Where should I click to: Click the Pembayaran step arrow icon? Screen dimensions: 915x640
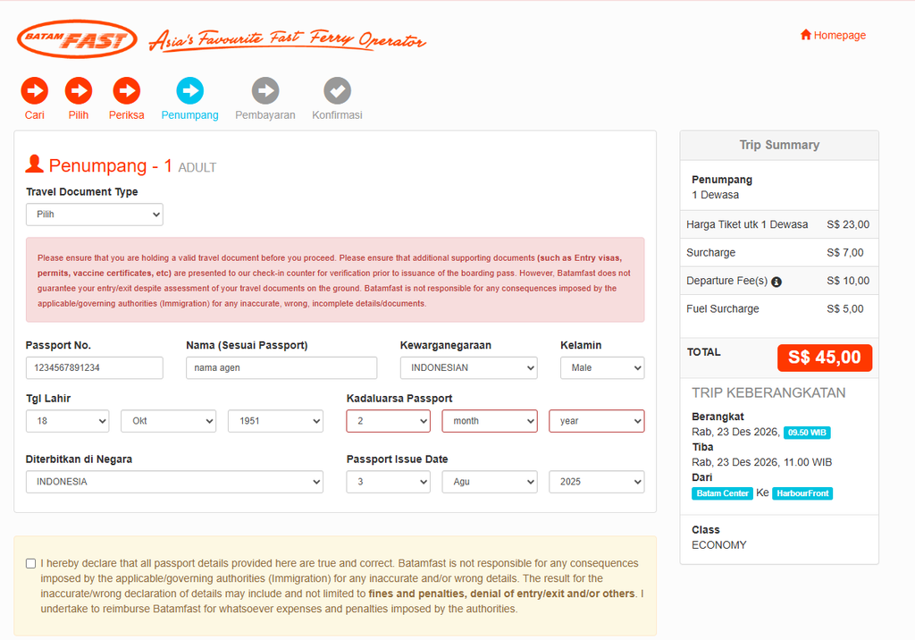[265, 90]
